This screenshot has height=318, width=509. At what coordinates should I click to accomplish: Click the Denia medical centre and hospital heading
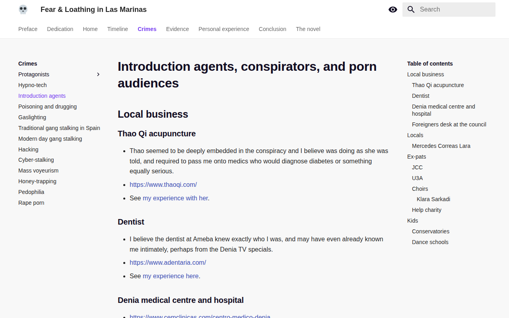[x=181, y=300]
